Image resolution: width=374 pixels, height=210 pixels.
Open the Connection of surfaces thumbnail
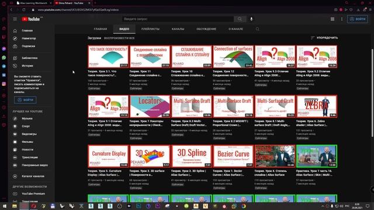tap(233, 57)
